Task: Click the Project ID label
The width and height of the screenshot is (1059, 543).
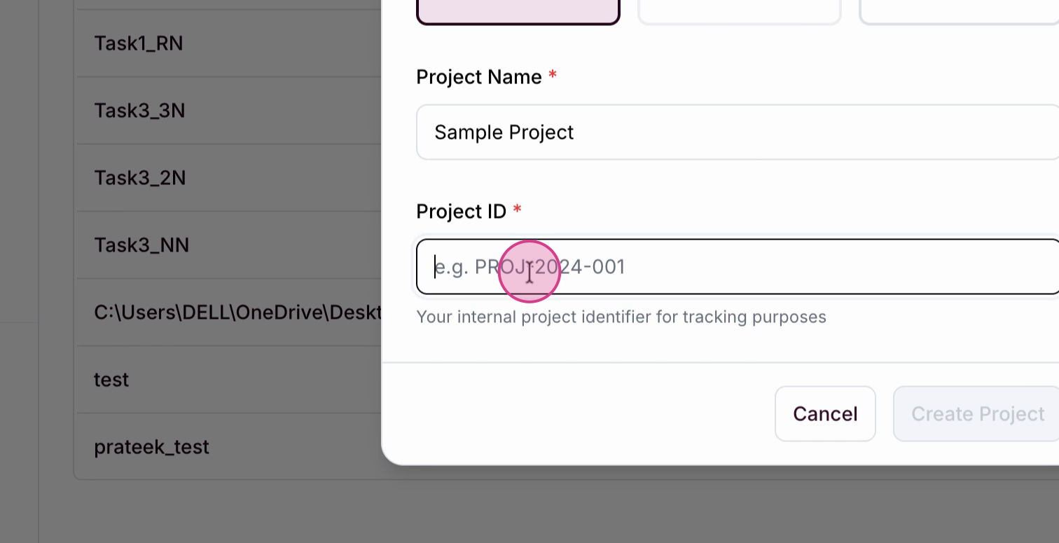Action: tap(461, 212)
